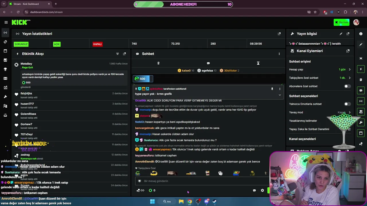
Task: Edit stream info with pencil icon
Action: click(x=341, y=34)
